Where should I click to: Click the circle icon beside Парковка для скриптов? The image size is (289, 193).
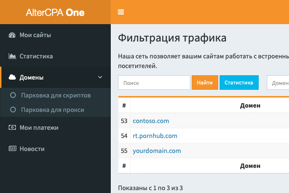13,95
